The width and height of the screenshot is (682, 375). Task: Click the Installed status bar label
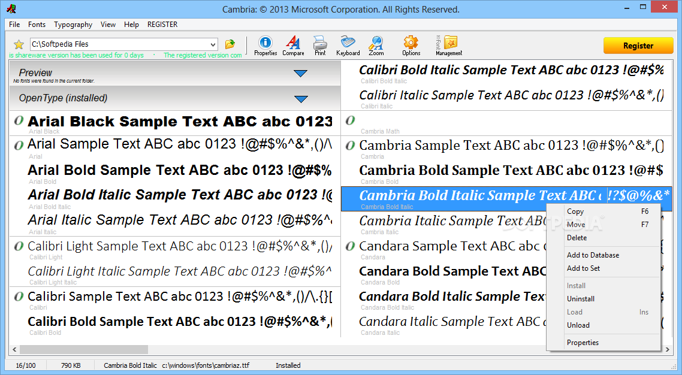coord(288,365)
